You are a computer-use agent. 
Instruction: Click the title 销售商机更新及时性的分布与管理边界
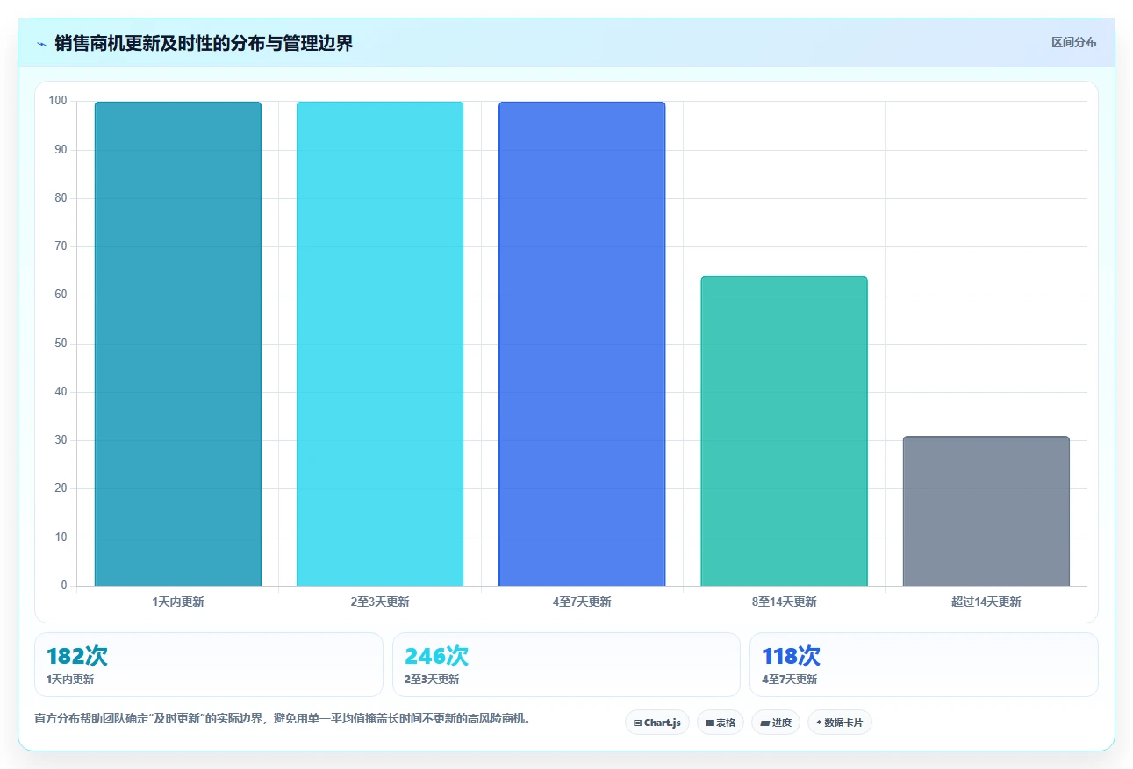pos(204,43)
